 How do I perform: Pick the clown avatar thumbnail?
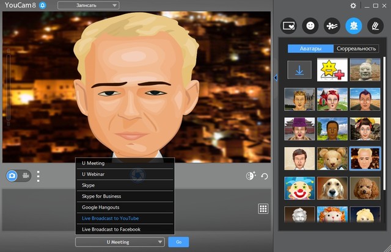[x=299, y=187]
